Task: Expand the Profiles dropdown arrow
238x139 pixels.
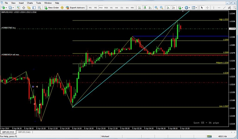Action: pos(13,8)
